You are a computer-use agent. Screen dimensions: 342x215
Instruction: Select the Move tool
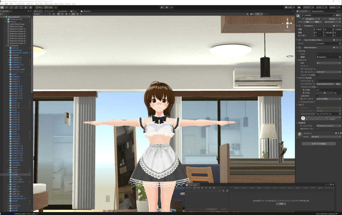tap(7, 7)
